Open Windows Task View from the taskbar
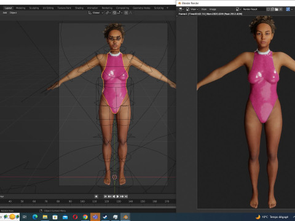This screenshot has height=221, width=295. 25,217
